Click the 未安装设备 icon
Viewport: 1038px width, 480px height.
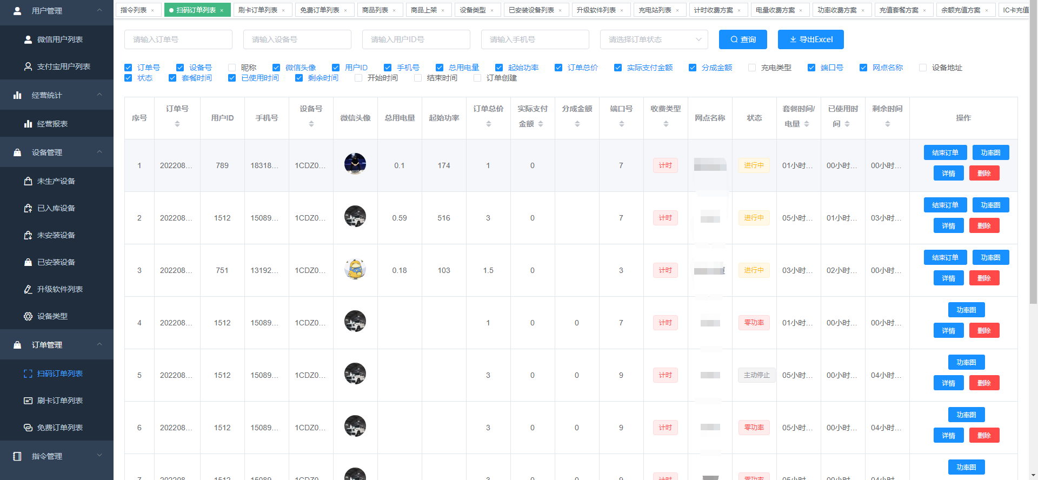pos(28,235)
